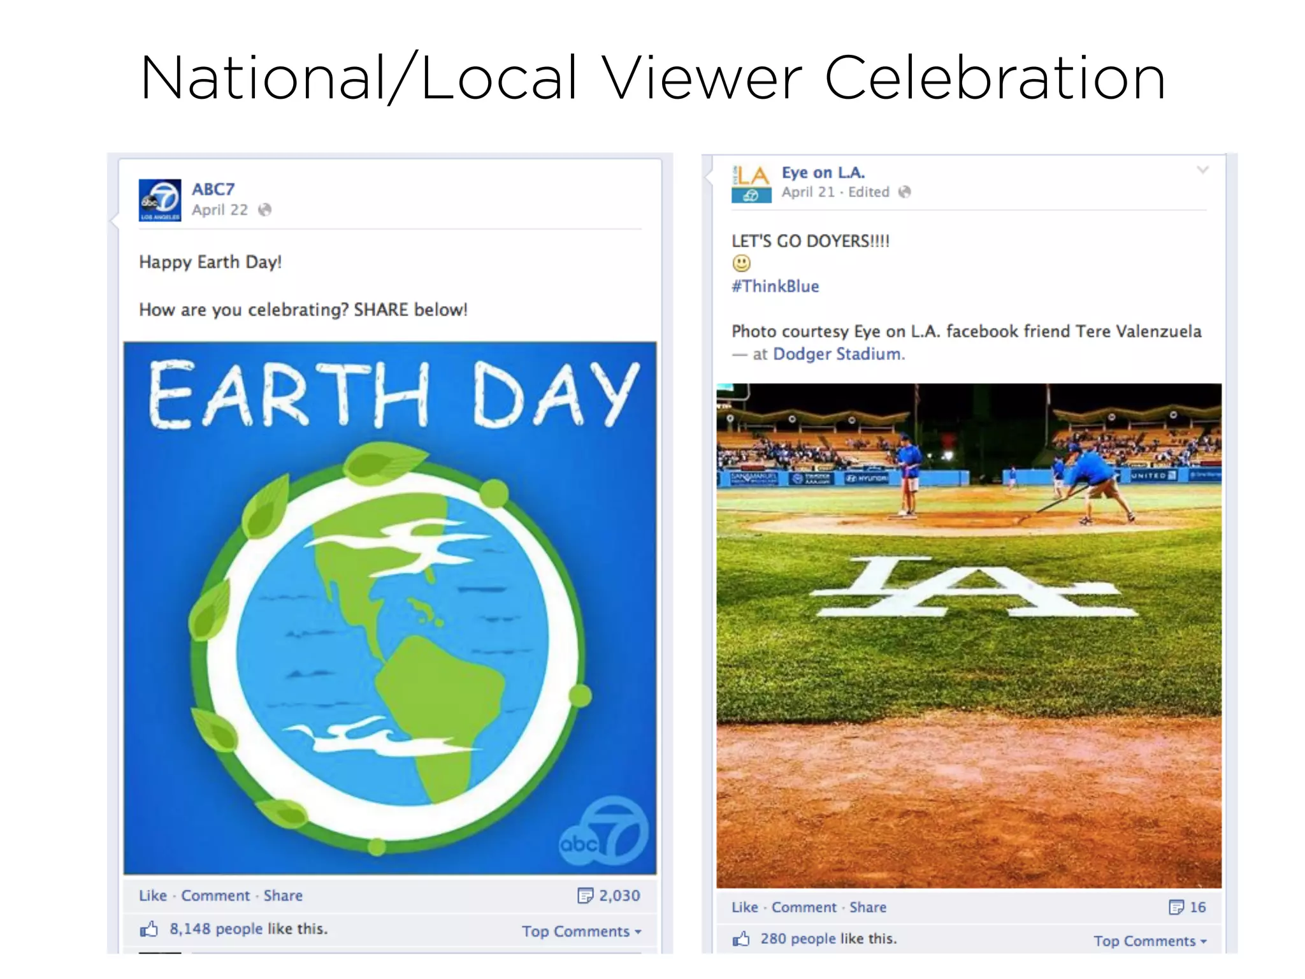This screenshot has width=1305, height=979.
Task: Click the 'LET'S GO DOYERS!!!!' text
Action: coord(811,241)
